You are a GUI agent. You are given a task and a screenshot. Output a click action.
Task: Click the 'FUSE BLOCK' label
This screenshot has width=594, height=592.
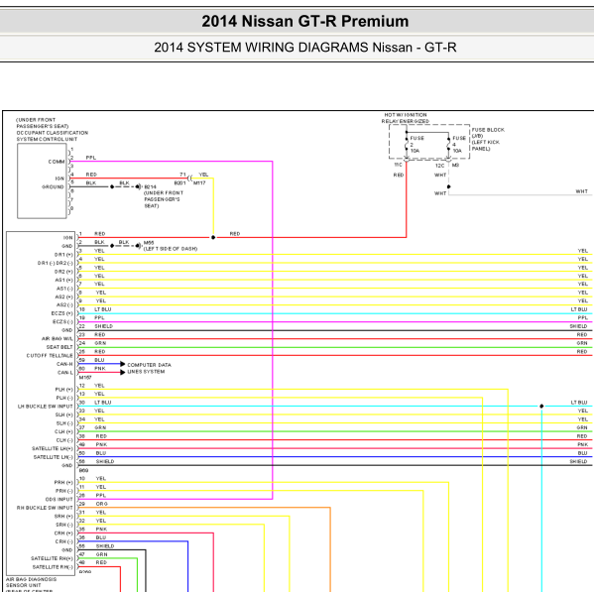(x=488, y=130)
